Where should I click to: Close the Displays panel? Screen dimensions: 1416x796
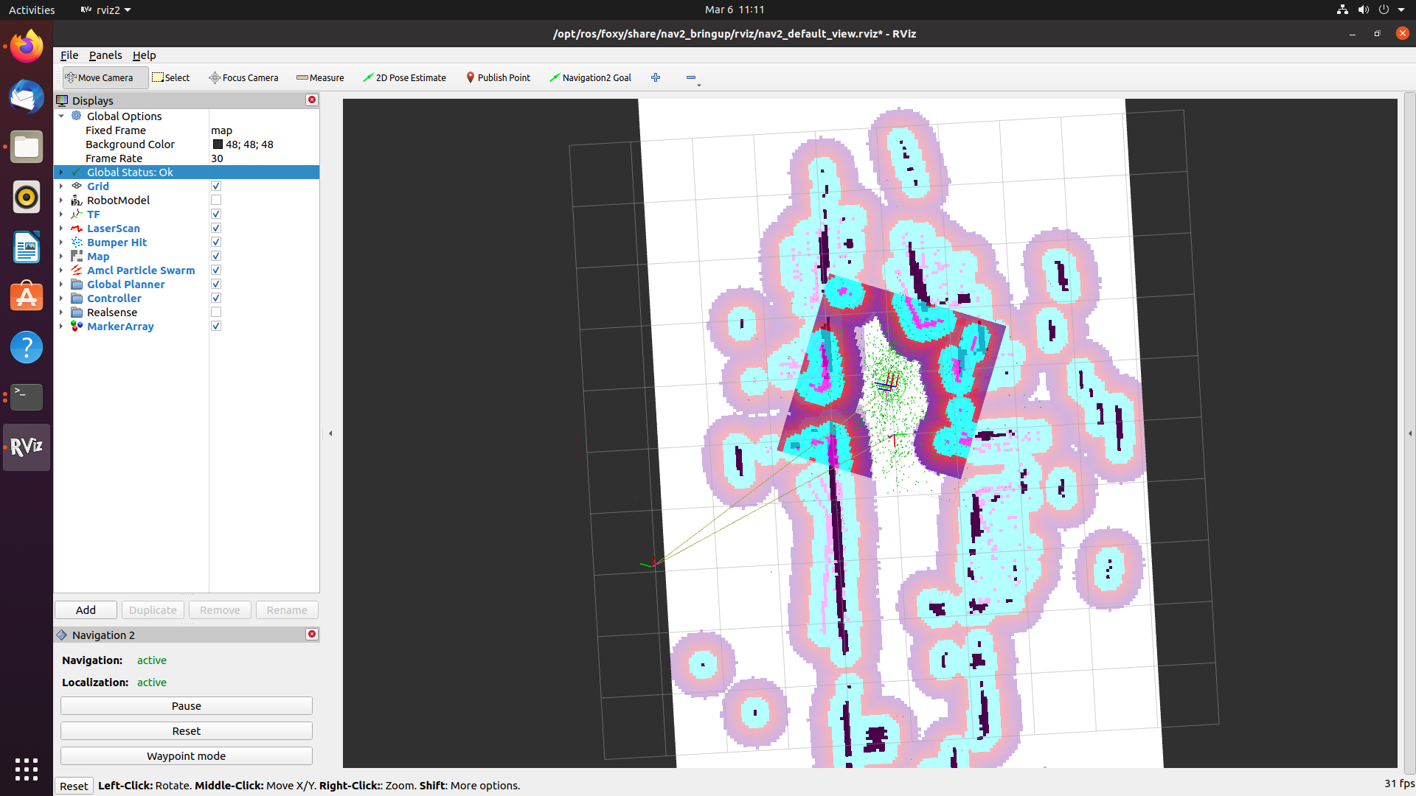pyautogui.click(x=312, y=99)
